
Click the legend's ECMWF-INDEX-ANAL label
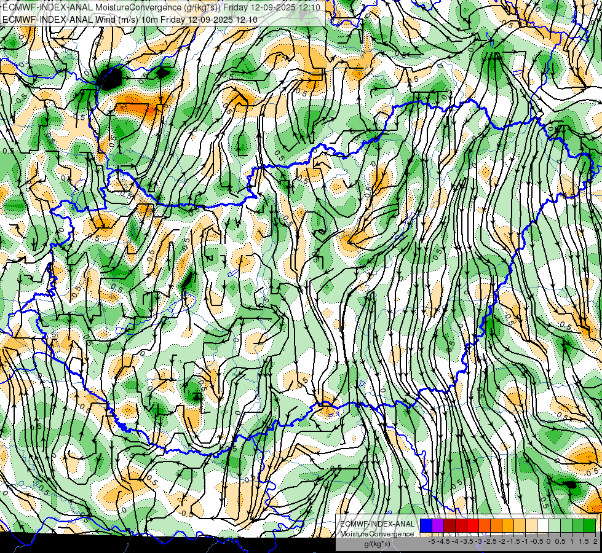378,524
